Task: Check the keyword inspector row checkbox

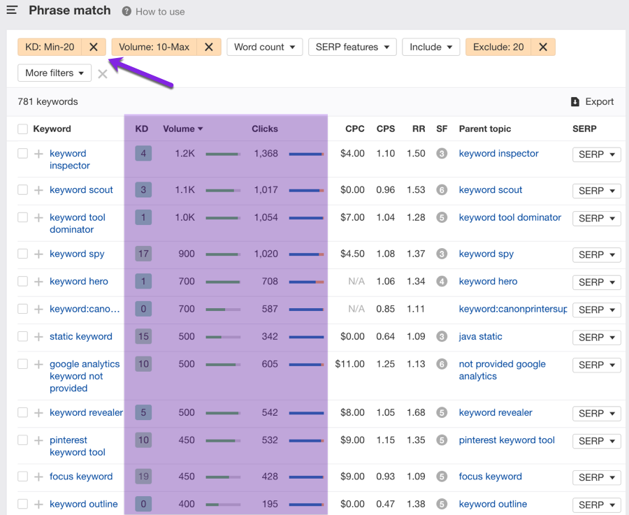Action: tap(23, 154)
